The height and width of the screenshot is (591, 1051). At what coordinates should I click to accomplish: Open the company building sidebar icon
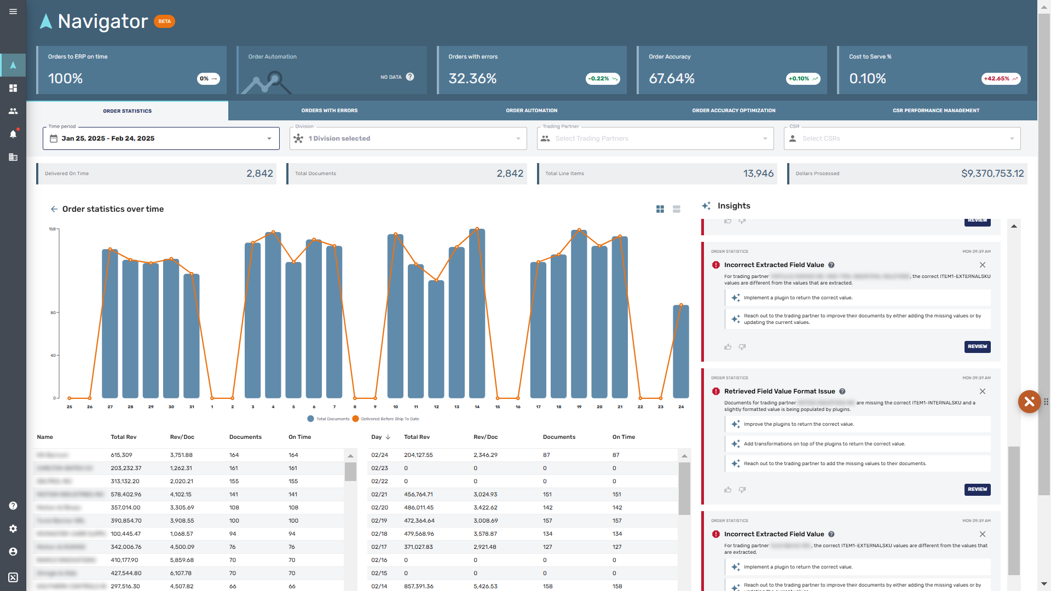click(x=13, y=157)
